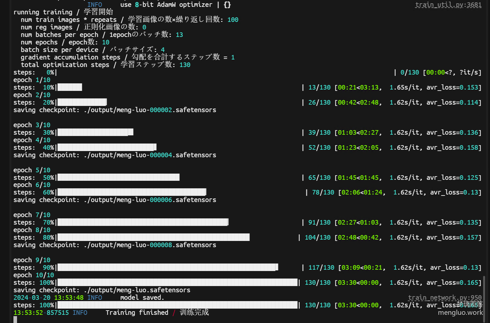Click the 'epoch 1/10' line
The height and width of the screenshot is (323, 490).
click(32, 80)
